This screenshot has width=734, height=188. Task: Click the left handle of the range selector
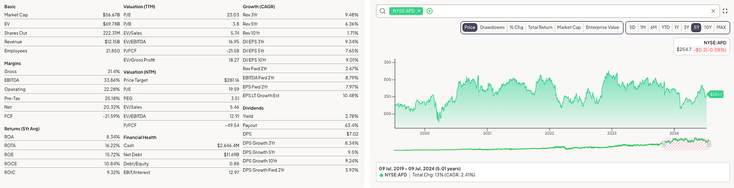click(663, 144)
